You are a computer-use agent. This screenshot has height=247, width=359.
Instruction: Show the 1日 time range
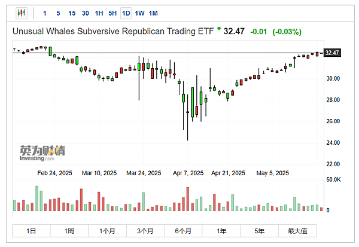pyautogui.click(x=31, y=231)
